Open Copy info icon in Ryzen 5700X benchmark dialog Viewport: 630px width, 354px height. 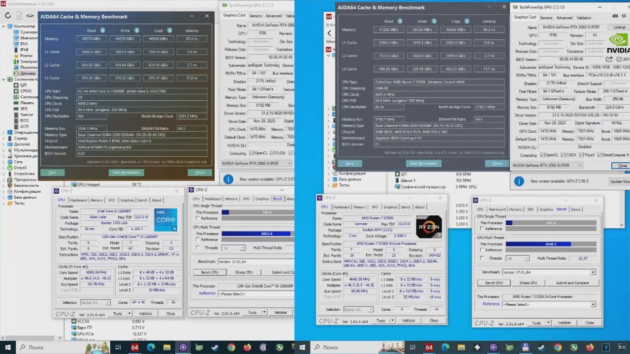[x=467, y=21]
